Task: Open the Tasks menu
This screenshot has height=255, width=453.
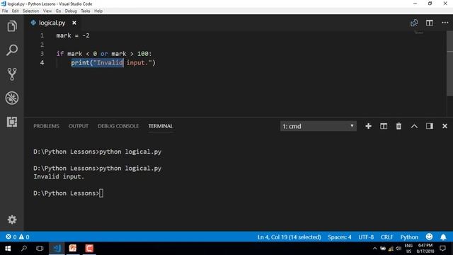Action: [x=85, y=11]
